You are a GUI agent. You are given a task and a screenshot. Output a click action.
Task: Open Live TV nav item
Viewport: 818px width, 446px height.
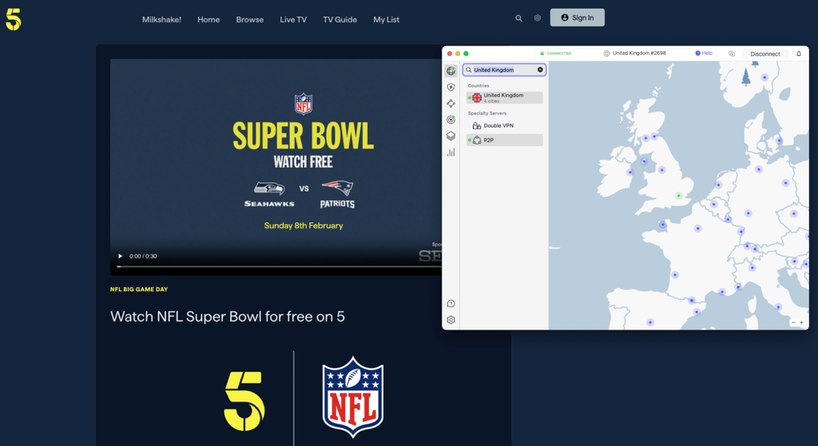293,20
